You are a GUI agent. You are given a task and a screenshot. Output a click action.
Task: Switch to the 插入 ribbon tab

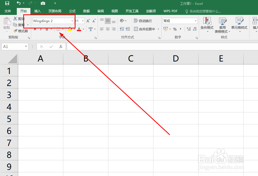click(38, 11)
